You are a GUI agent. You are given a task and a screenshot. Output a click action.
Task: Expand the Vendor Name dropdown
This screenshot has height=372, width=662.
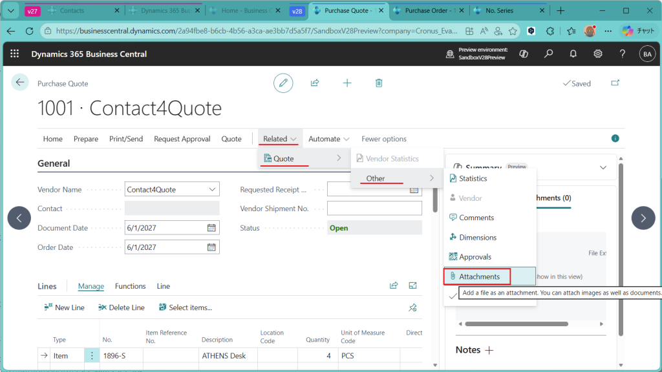[212, 189]
